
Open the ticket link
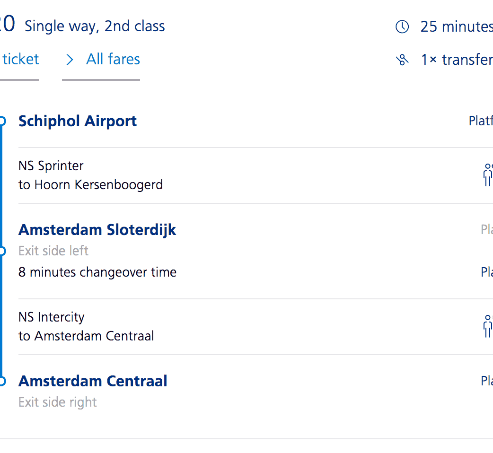click(x=20, y=60)
